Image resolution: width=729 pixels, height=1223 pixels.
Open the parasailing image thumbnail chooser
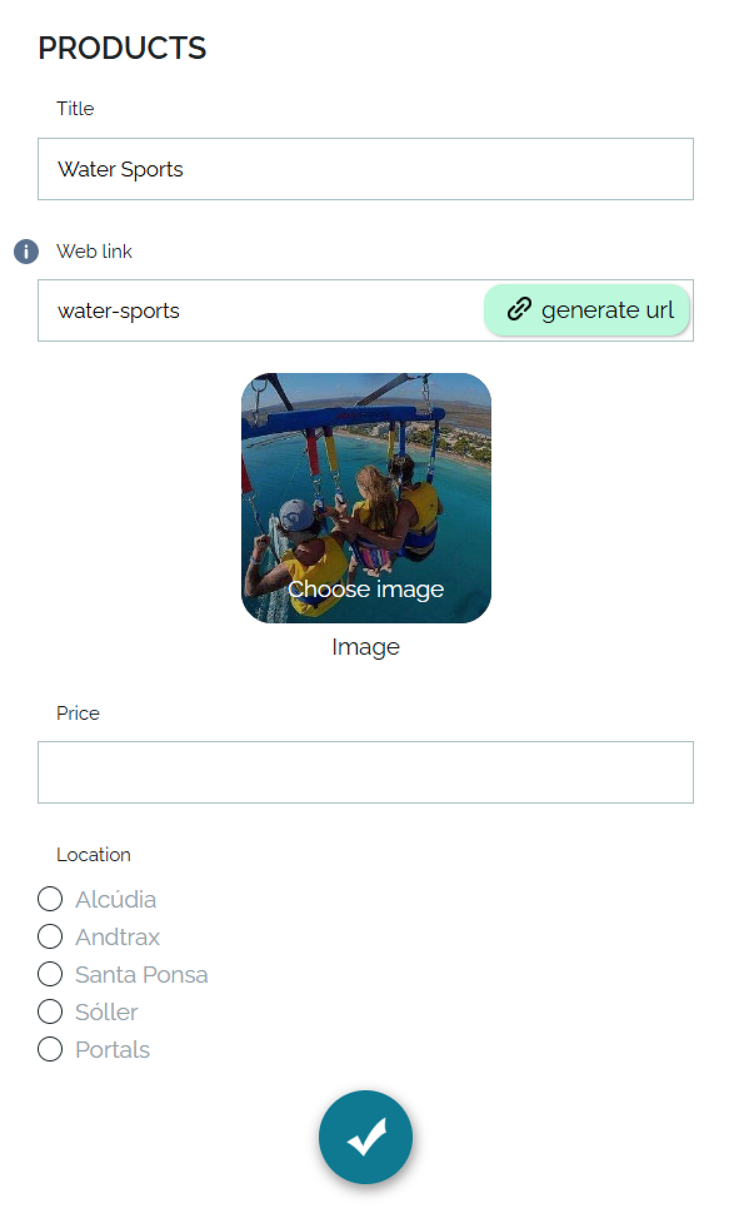coord(366,498)
